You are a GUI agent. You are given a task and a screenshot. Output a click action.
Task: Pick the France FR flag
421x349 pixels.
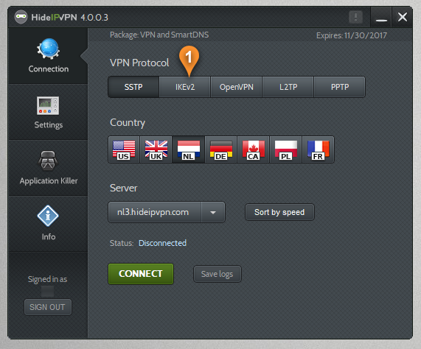coord(319,149)
